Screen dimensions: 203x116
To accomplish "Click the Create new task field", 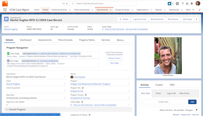I will tap(164, 102).
